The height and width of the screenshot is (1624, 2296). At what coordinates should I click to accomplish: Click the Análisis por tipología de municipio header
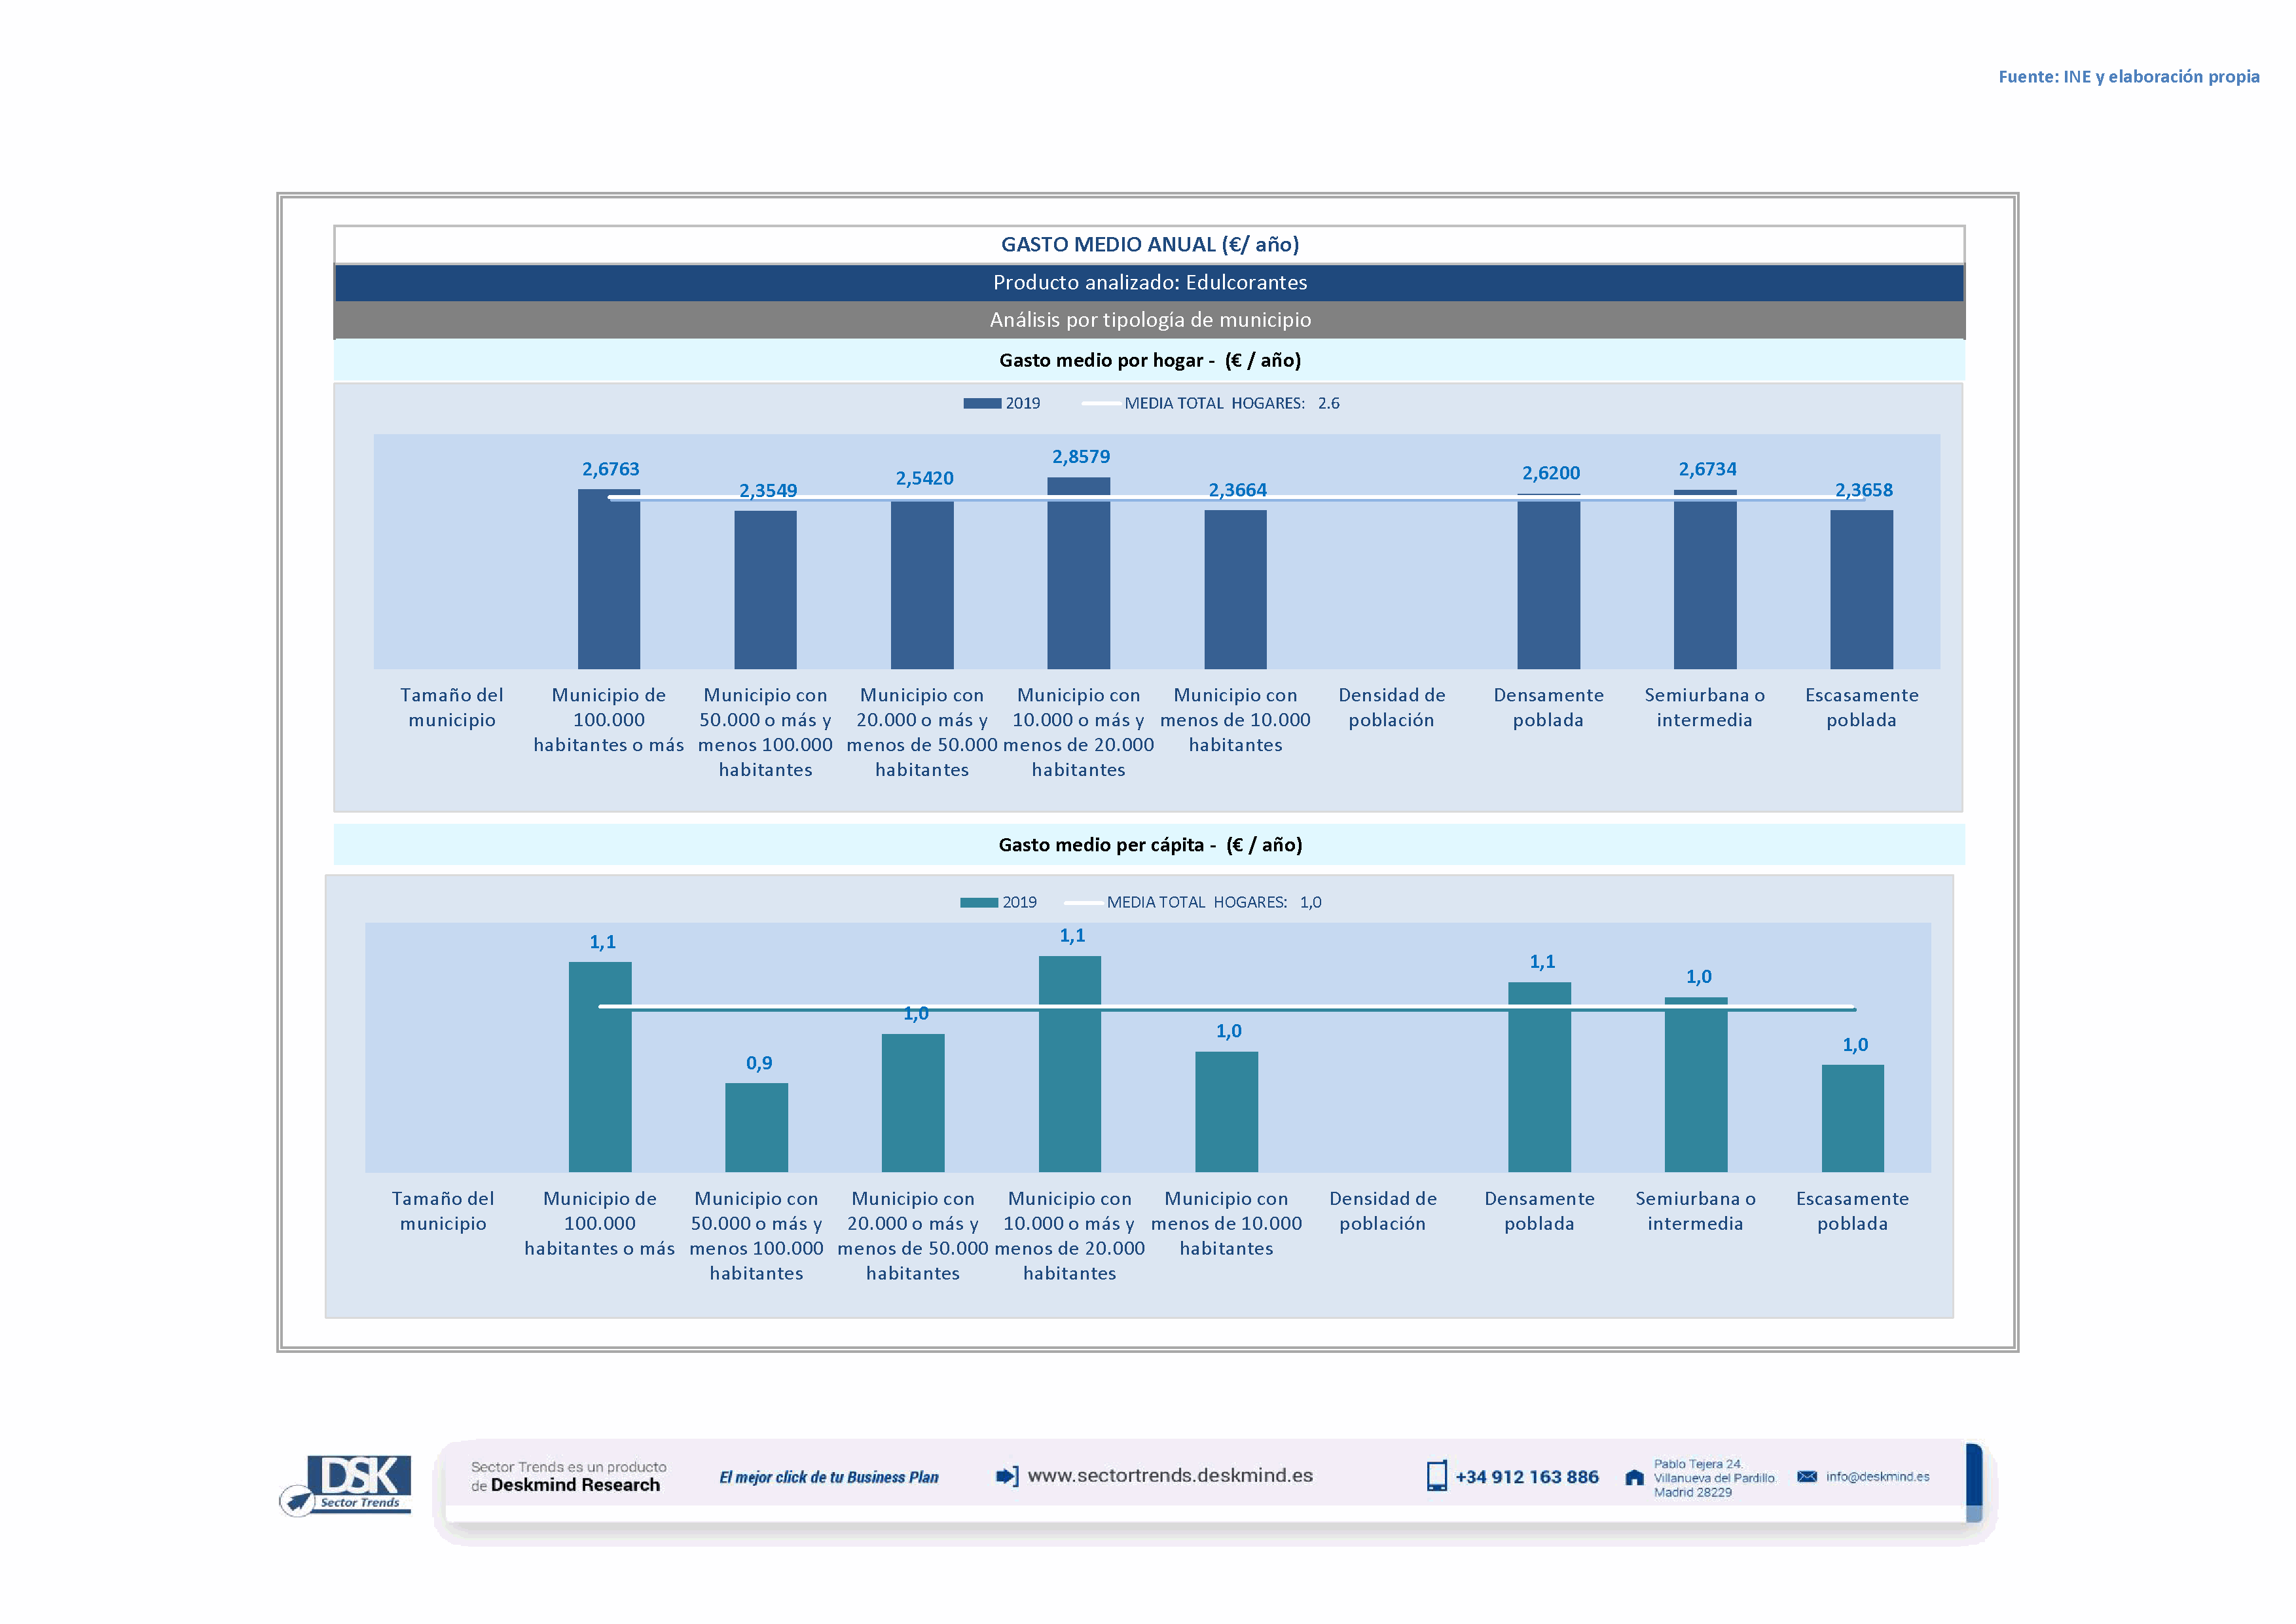coord(1149,320)
